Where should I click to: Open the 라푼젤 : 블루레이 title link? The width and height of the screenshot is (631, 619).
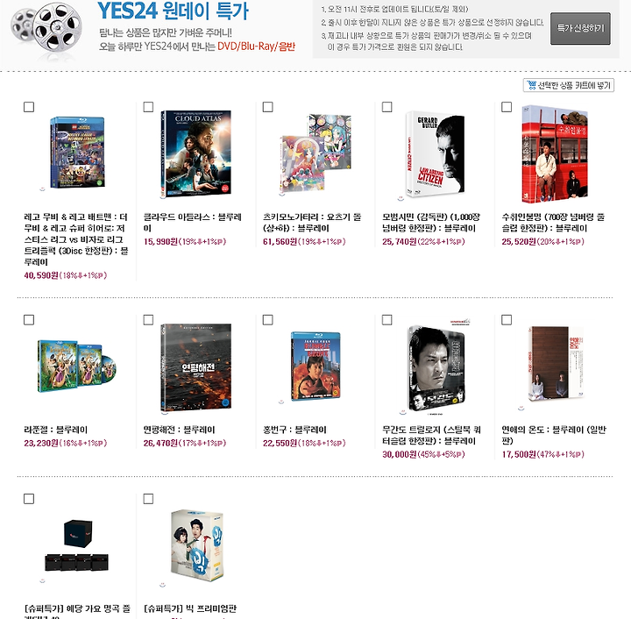pyautogui.click(x=55, y=430)
